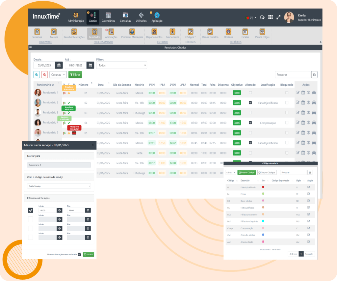Screen dimensions: 337x281
Task: Open the Administração menu
Action: 76,17
